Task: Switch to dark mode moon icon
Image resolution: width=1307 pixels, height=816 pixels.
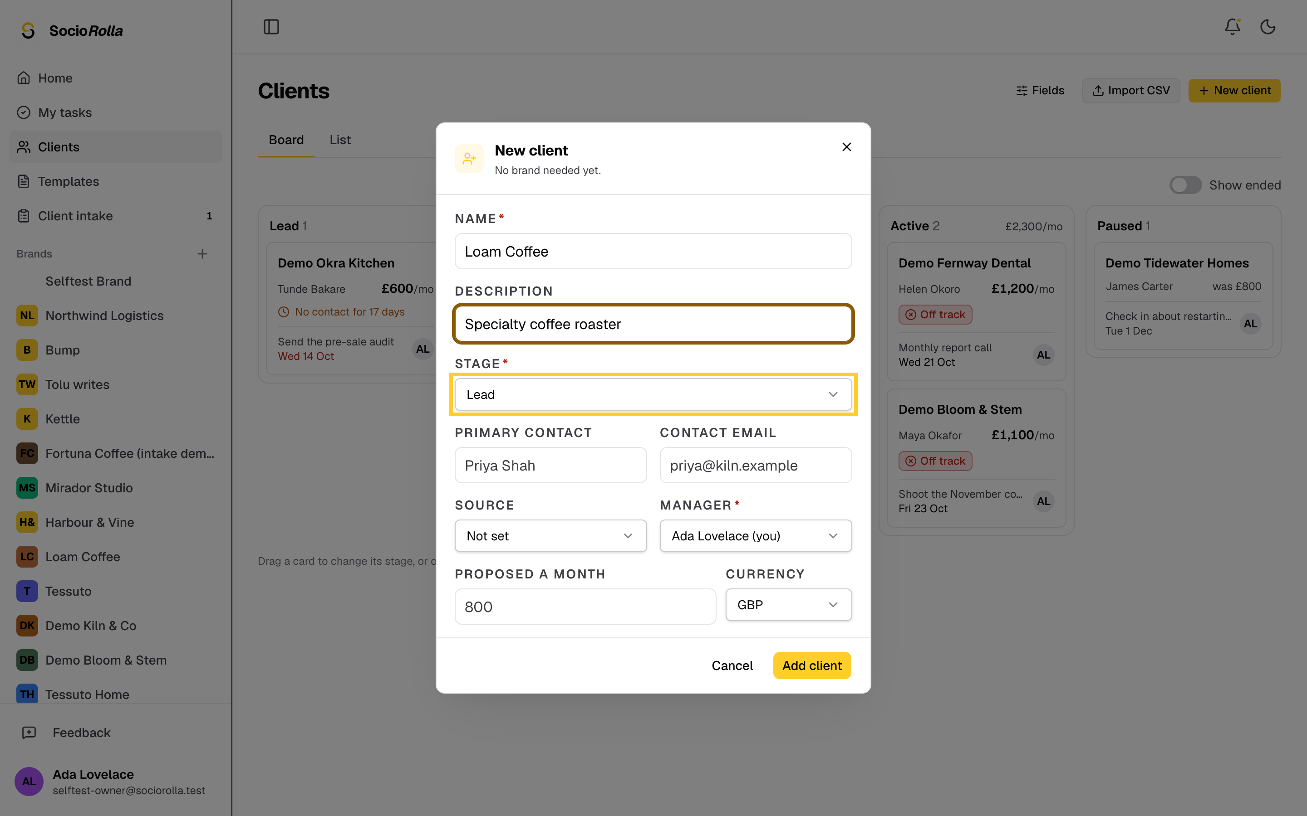Action: (1268, 26)
